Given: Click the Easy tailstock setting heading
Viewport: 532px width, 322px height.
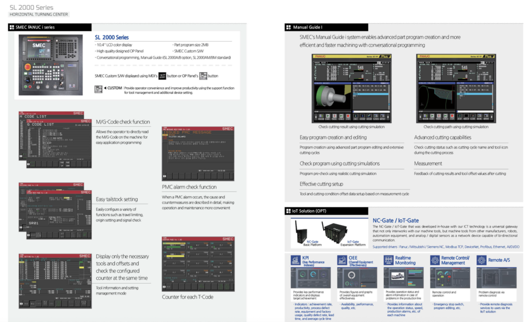Looking at the screenshot, I should pos(117,199).
